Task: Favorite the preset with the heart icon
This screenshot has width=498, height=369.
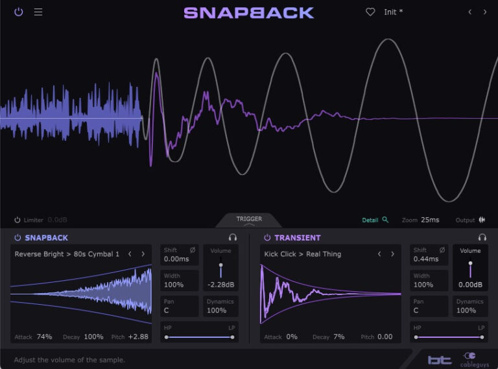Action: [370, 12]
